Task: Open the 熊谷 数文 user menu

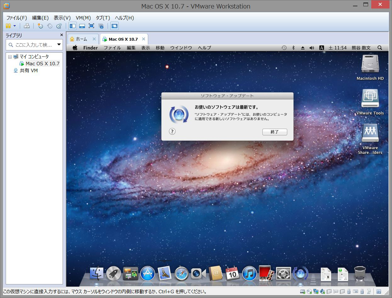Action: [x=361, y=48]
